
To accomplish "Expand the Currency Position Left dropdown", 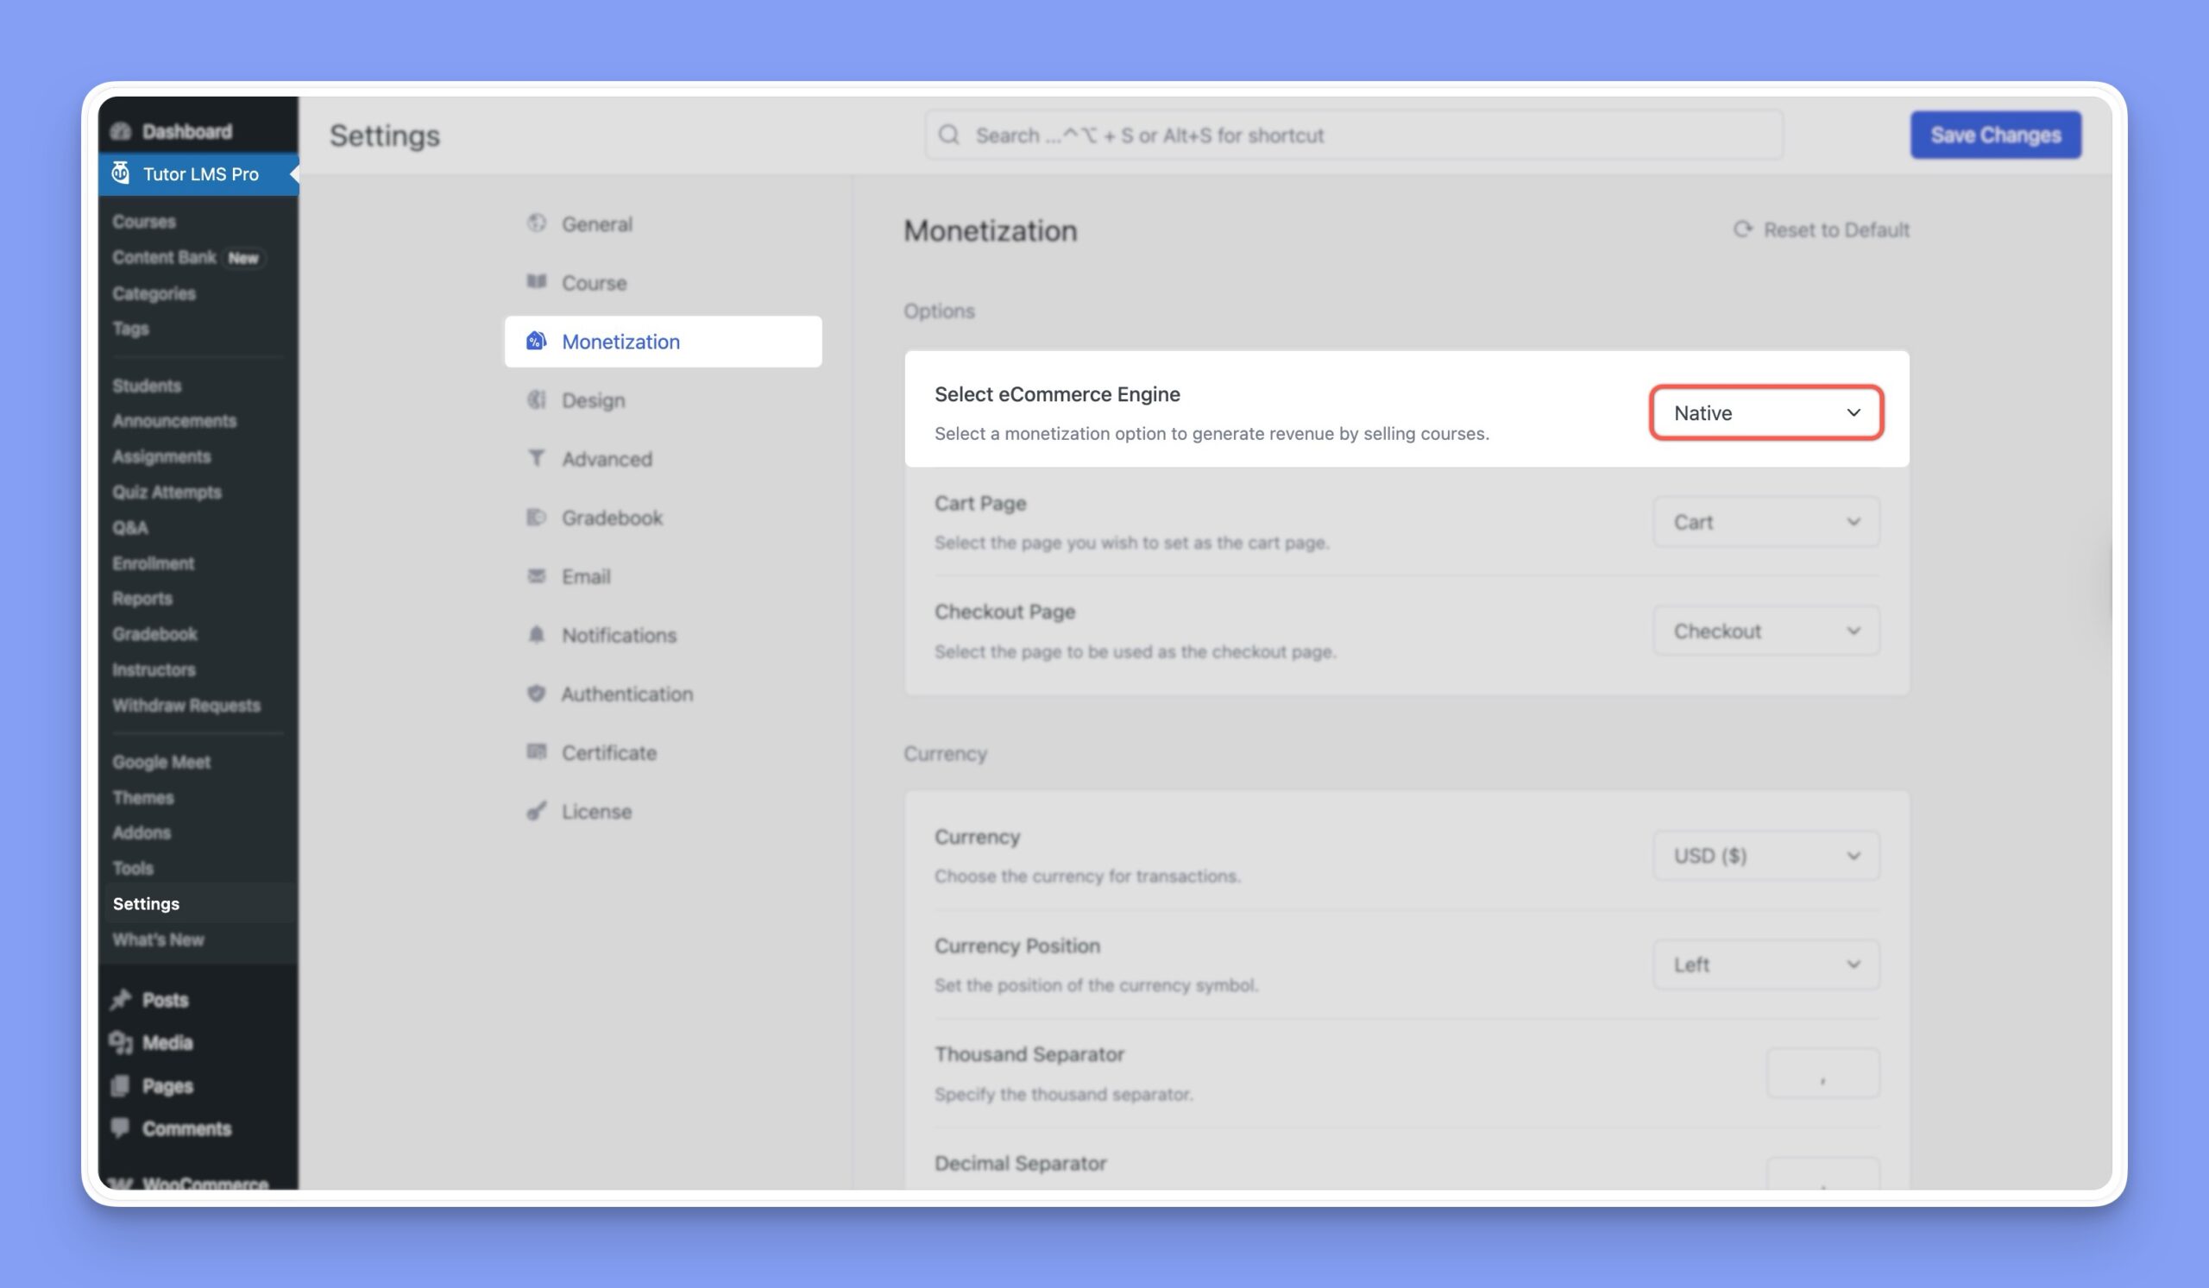I will pos(1765,964).
